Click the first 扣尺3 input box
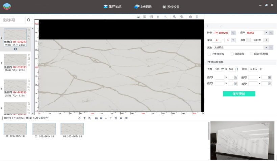This screenshot has height=161, width=277. (219, 84)
